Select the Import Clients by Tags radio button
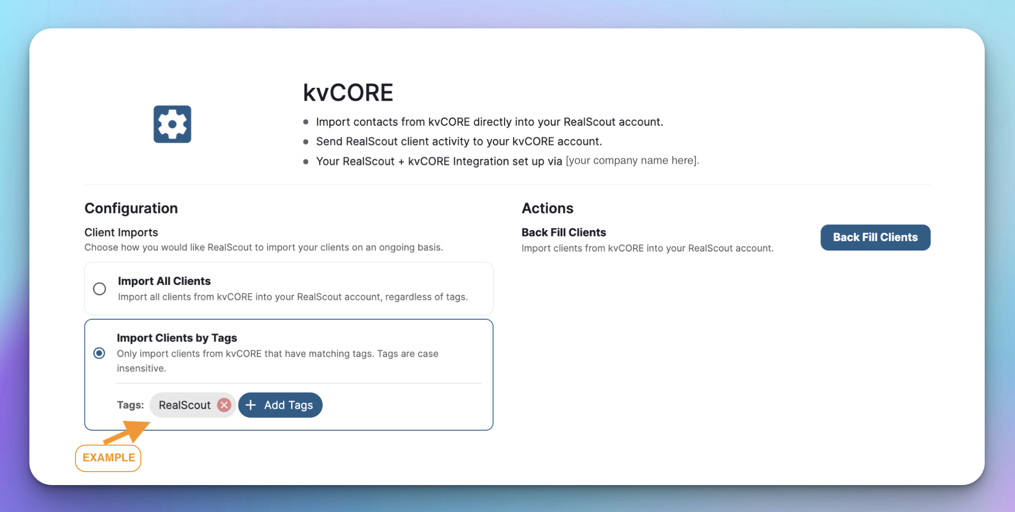Screen dimensions: 1015x512 (x=99, y=353)
